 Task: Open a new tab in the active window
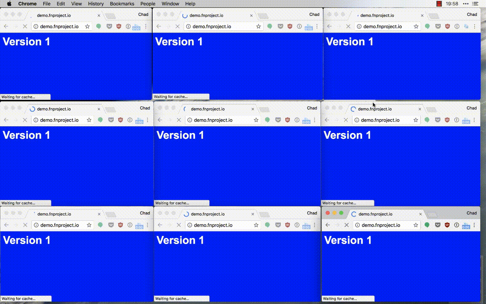coord(432,214)
